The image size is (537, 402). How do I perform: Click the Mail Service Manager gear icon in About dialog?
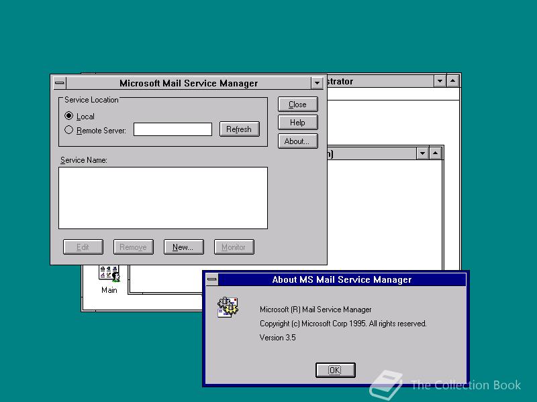[228, 307]
